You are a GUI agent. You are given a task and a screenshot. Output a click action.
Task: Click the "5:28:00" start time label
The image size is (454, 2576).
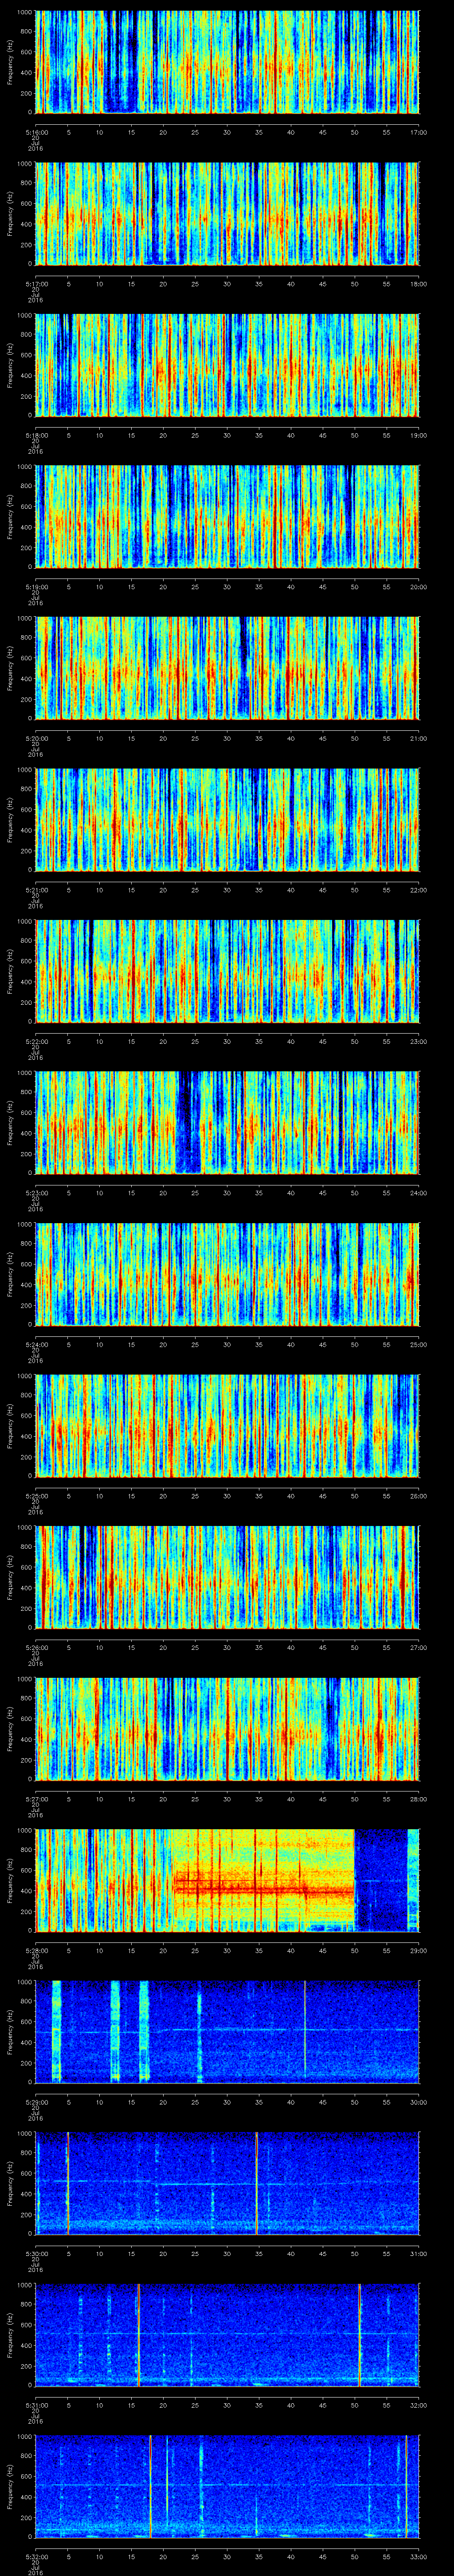(36, 1950)
